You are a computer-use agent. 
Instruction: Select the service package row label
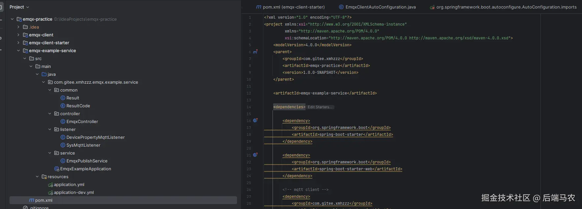point(67,153)
